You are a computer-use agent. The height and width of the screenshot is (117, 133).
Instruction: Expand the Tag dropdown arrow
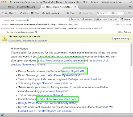pyautogui.click(x=76, y=13)
